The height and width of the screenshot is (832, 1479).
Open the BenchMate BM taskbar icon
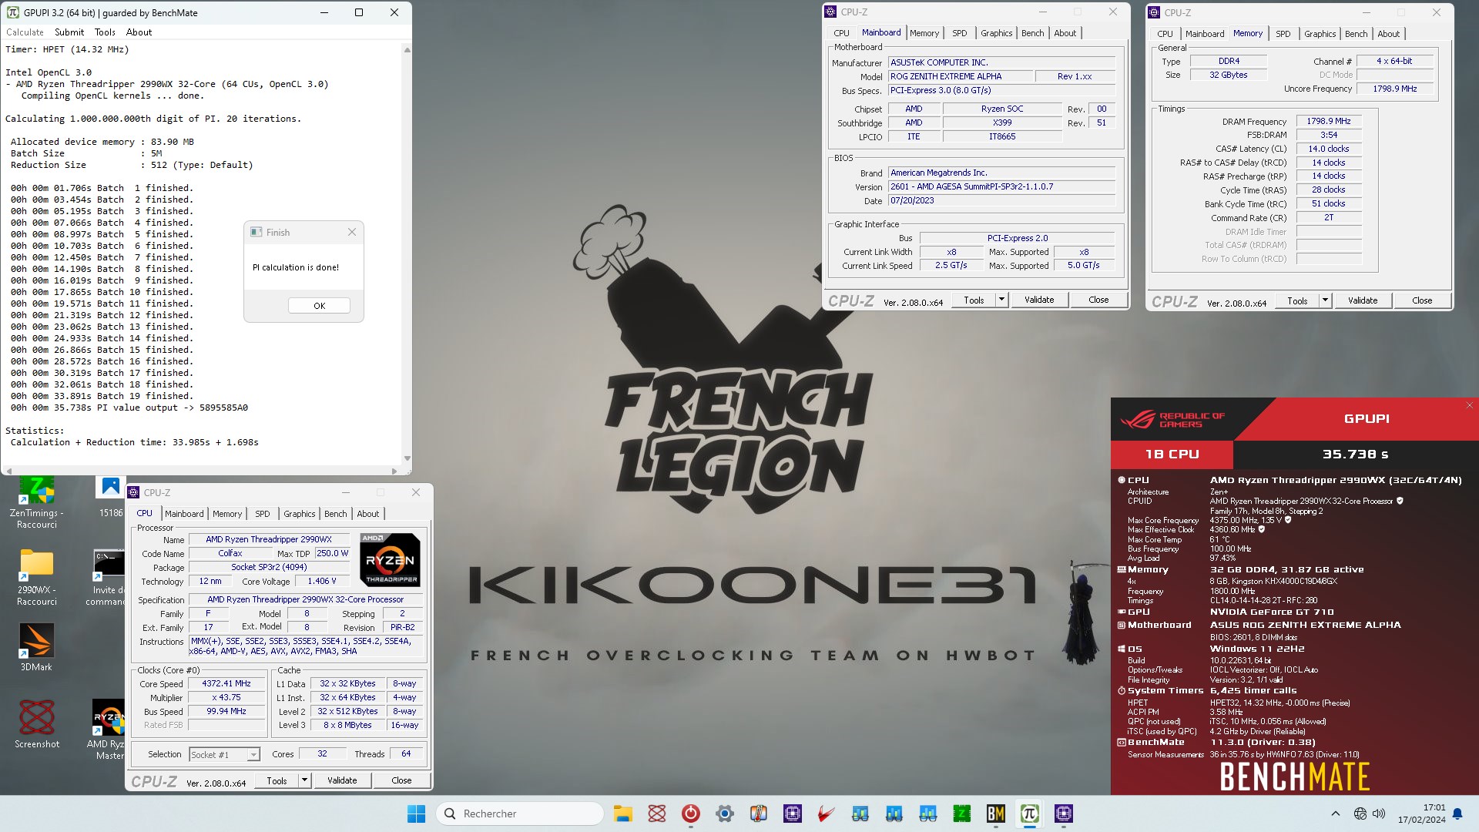click(996, 814)
